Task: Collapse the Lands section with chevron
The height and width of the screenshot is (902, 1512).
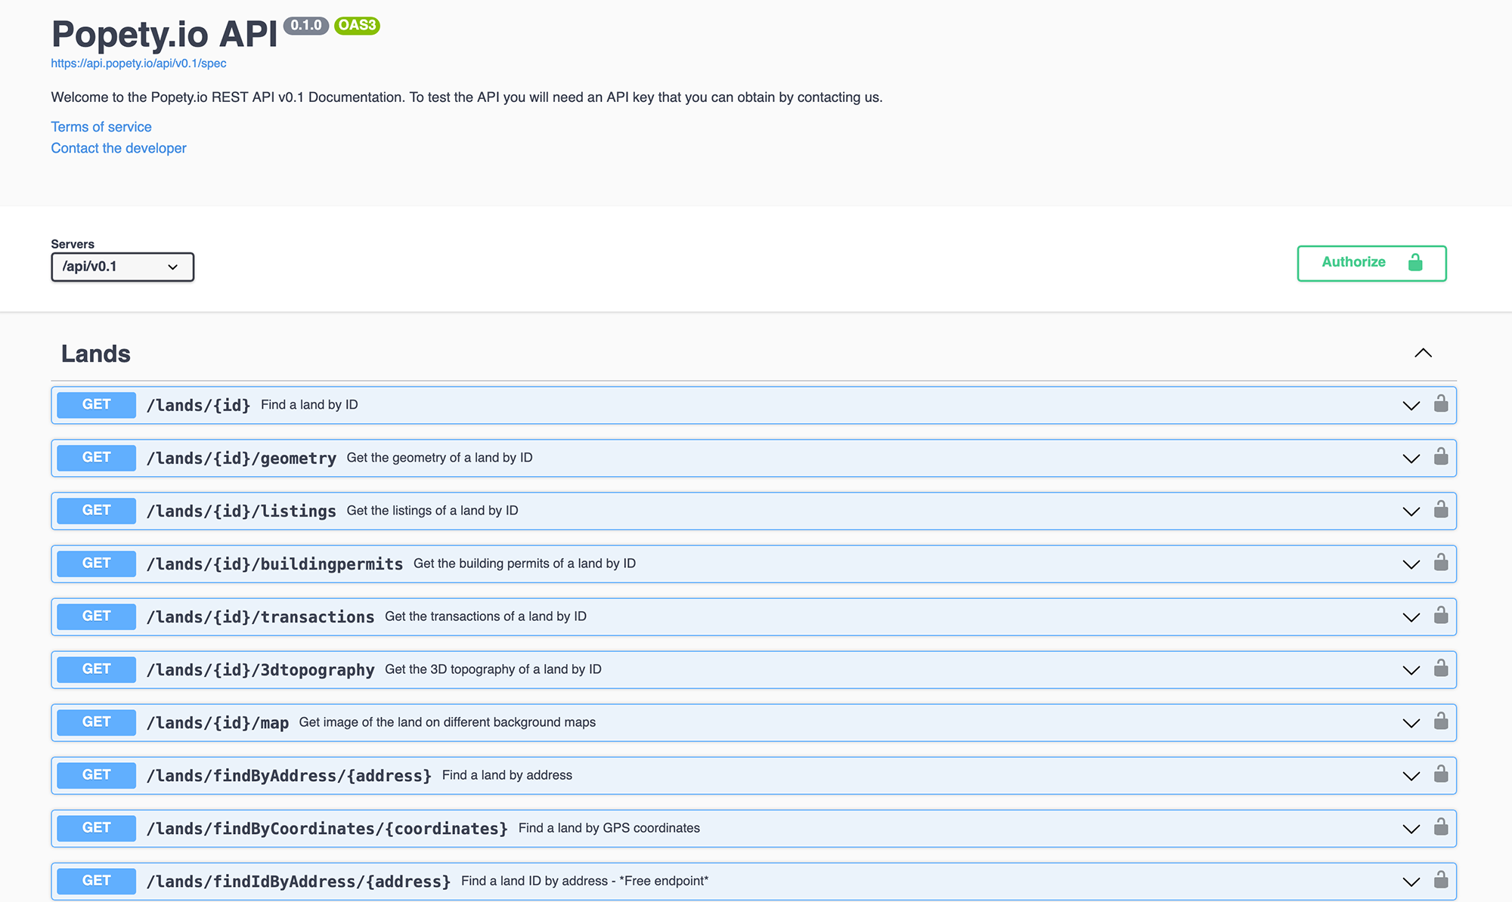Action: [1423, 353]
